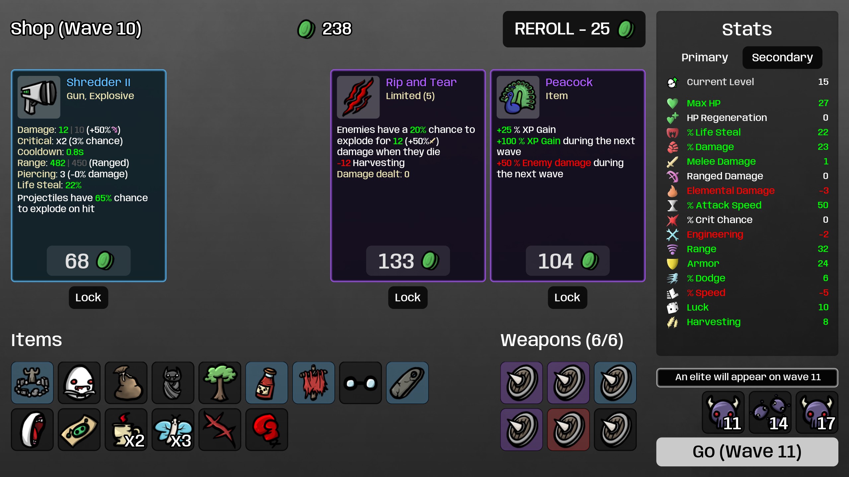
Task: Lock the Shredder II shop slot
Action: pos(88,297)
